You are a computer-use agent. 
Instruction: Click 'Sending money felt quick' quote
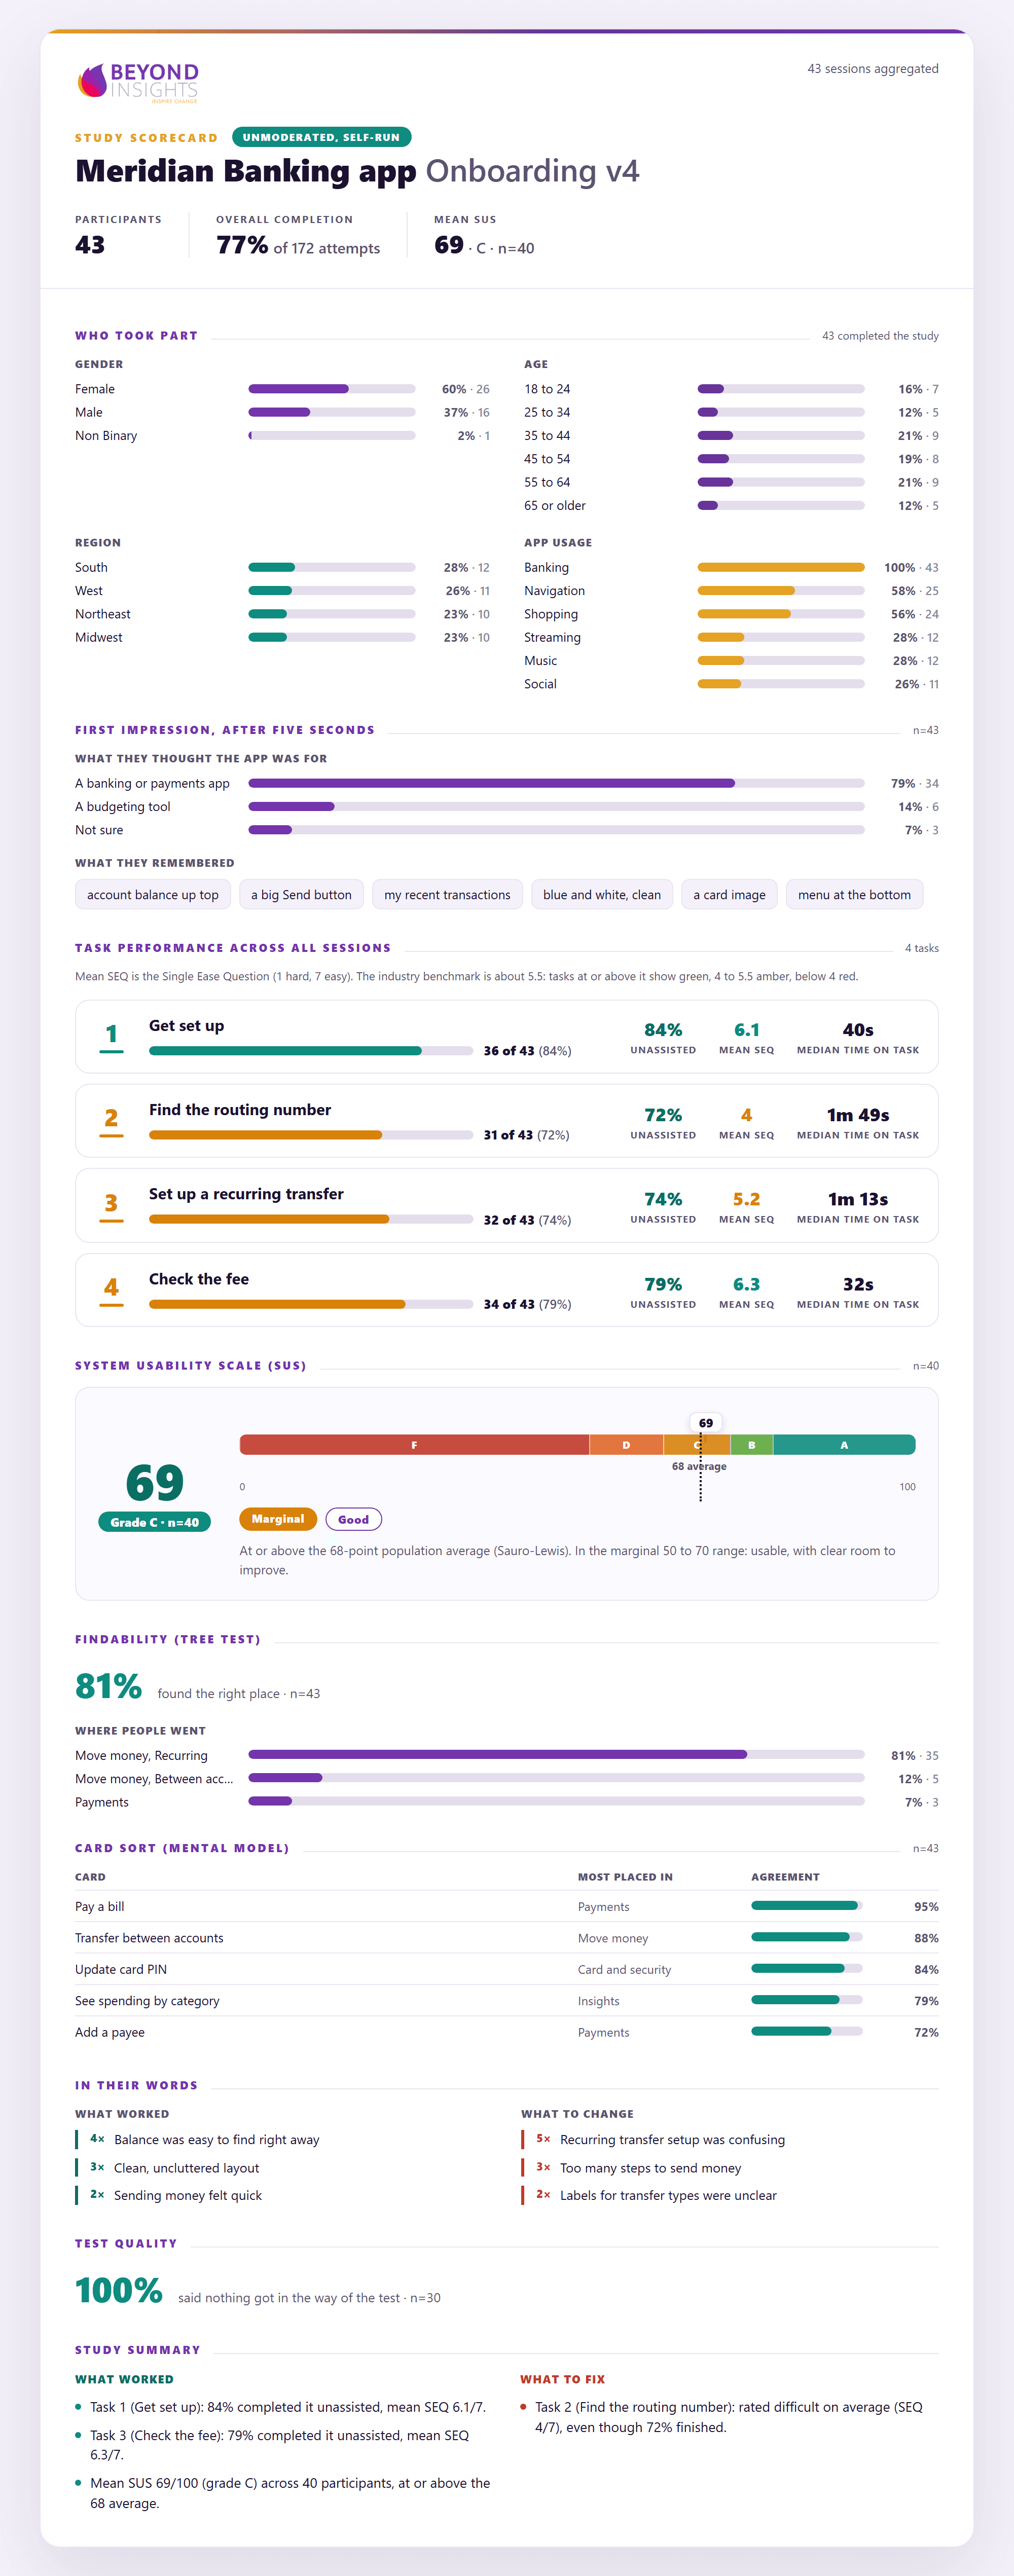pyautogui.click(x=188, y=2195)
